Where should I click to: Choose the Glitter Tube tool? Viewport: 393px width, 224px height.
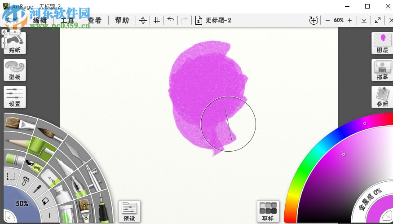click(66, 213)
